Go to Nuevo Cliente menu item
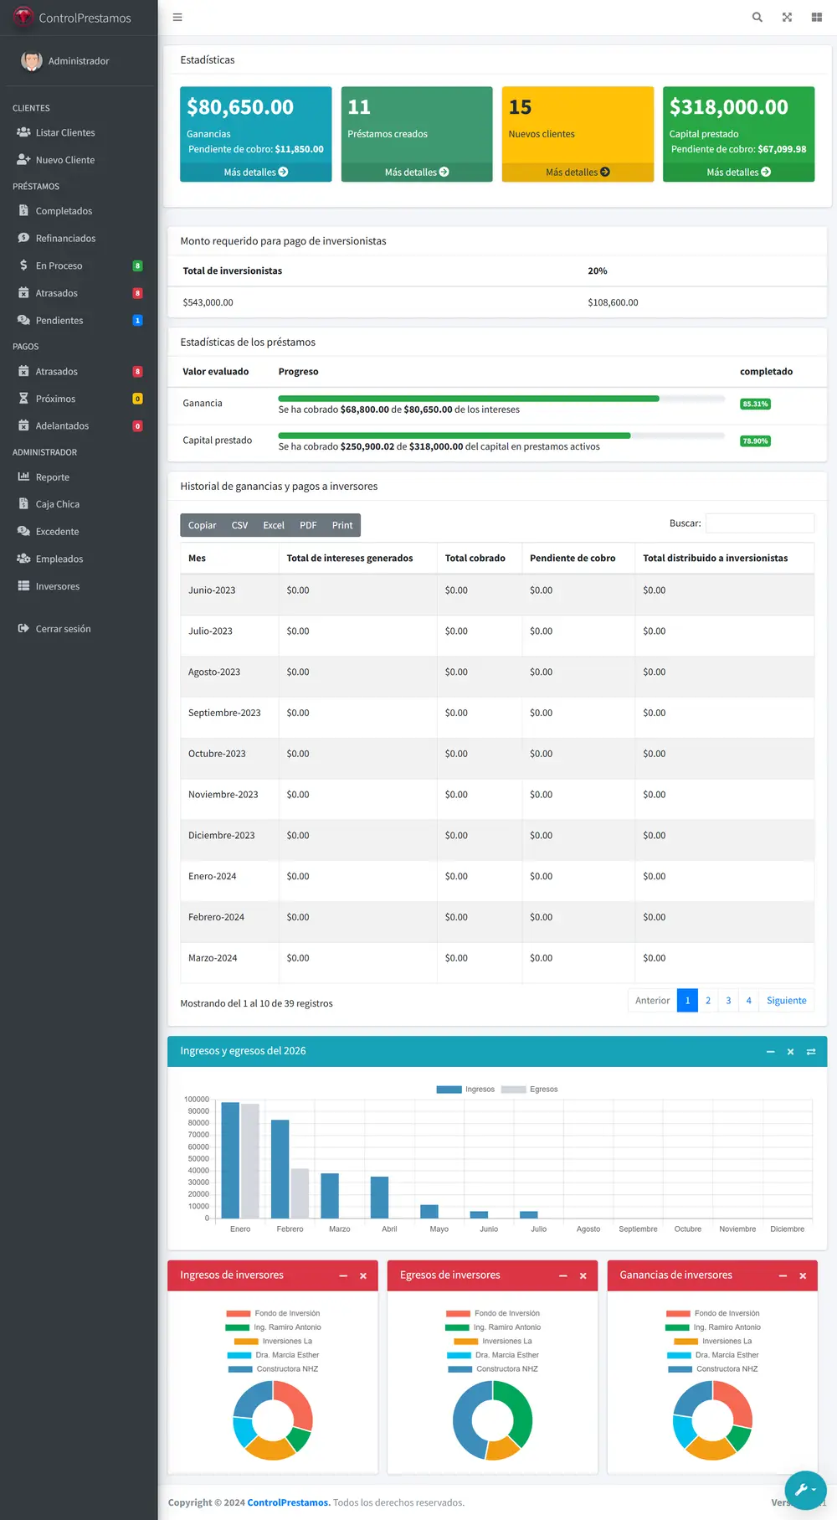The width and height of the screenshot is (837, 1520). [79, 160]
